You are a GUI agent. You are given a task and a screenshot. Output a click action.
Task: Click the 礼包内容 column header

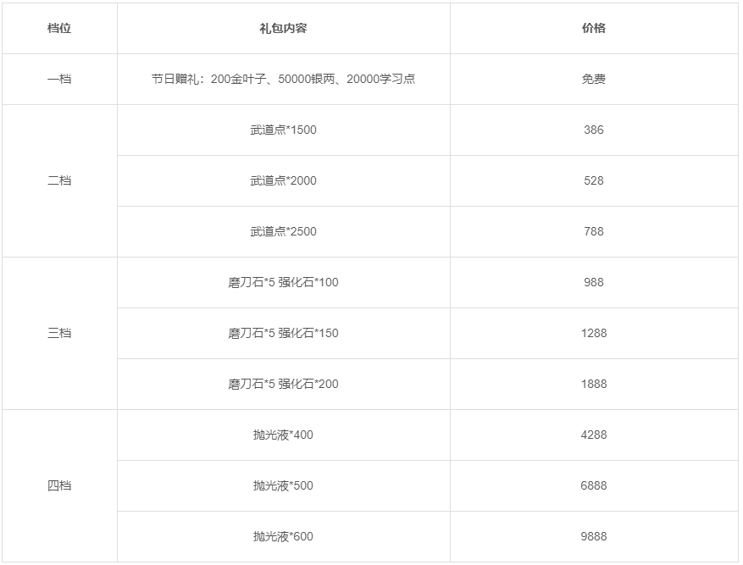[x=283, y=28]
